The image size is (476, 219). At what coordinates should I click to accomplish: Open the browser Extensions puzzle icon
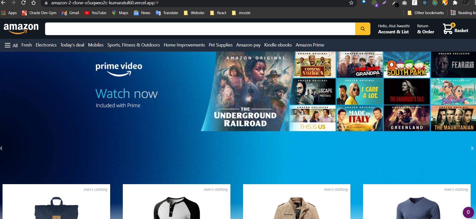(455, 3)
